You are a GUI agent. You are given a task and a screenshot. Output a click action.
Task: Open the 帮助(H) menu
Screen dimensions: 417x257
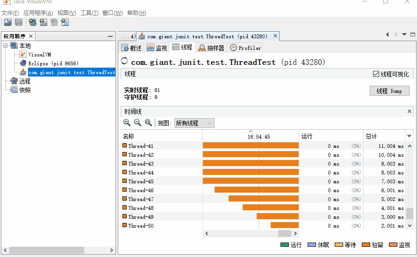point(137,13)
